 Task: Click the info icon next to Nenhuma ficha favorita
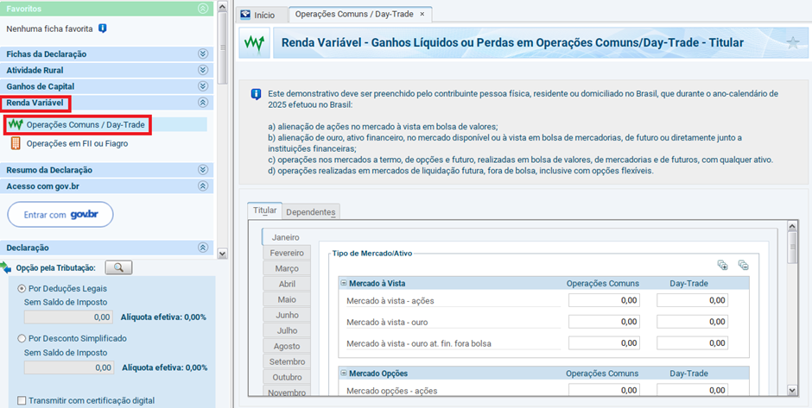coord(102,28)
